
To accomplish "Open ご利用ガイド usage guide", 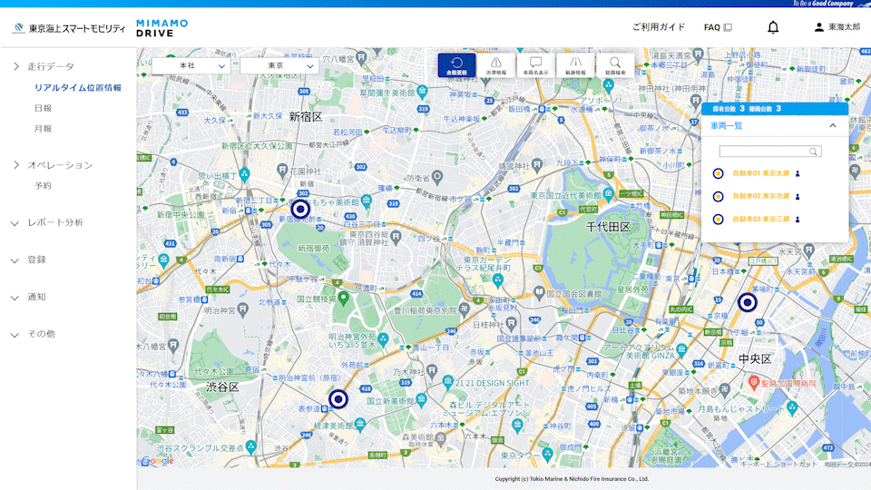I will (x=659, y=26).
